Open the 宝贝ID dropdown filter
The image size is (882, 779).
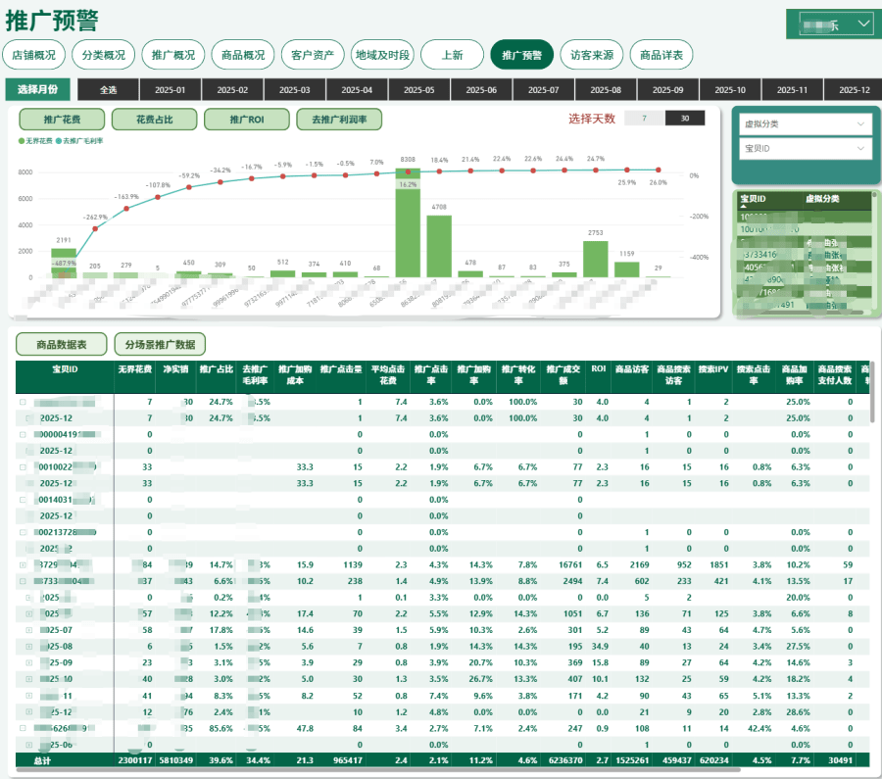(x=806, y=149)
